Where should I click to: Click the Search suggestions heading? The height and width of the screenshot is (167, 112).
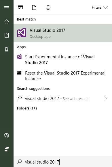[33, 89]
